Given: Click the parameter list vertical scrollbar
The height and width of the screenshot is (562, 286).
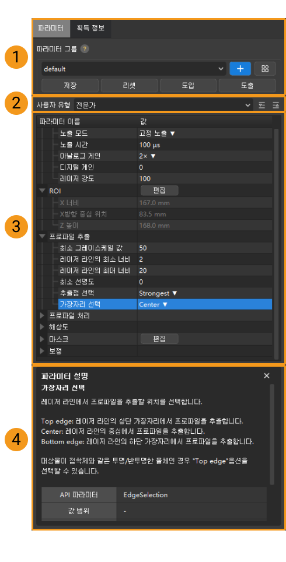Looking at the screenshot, I should pos(276,244).
